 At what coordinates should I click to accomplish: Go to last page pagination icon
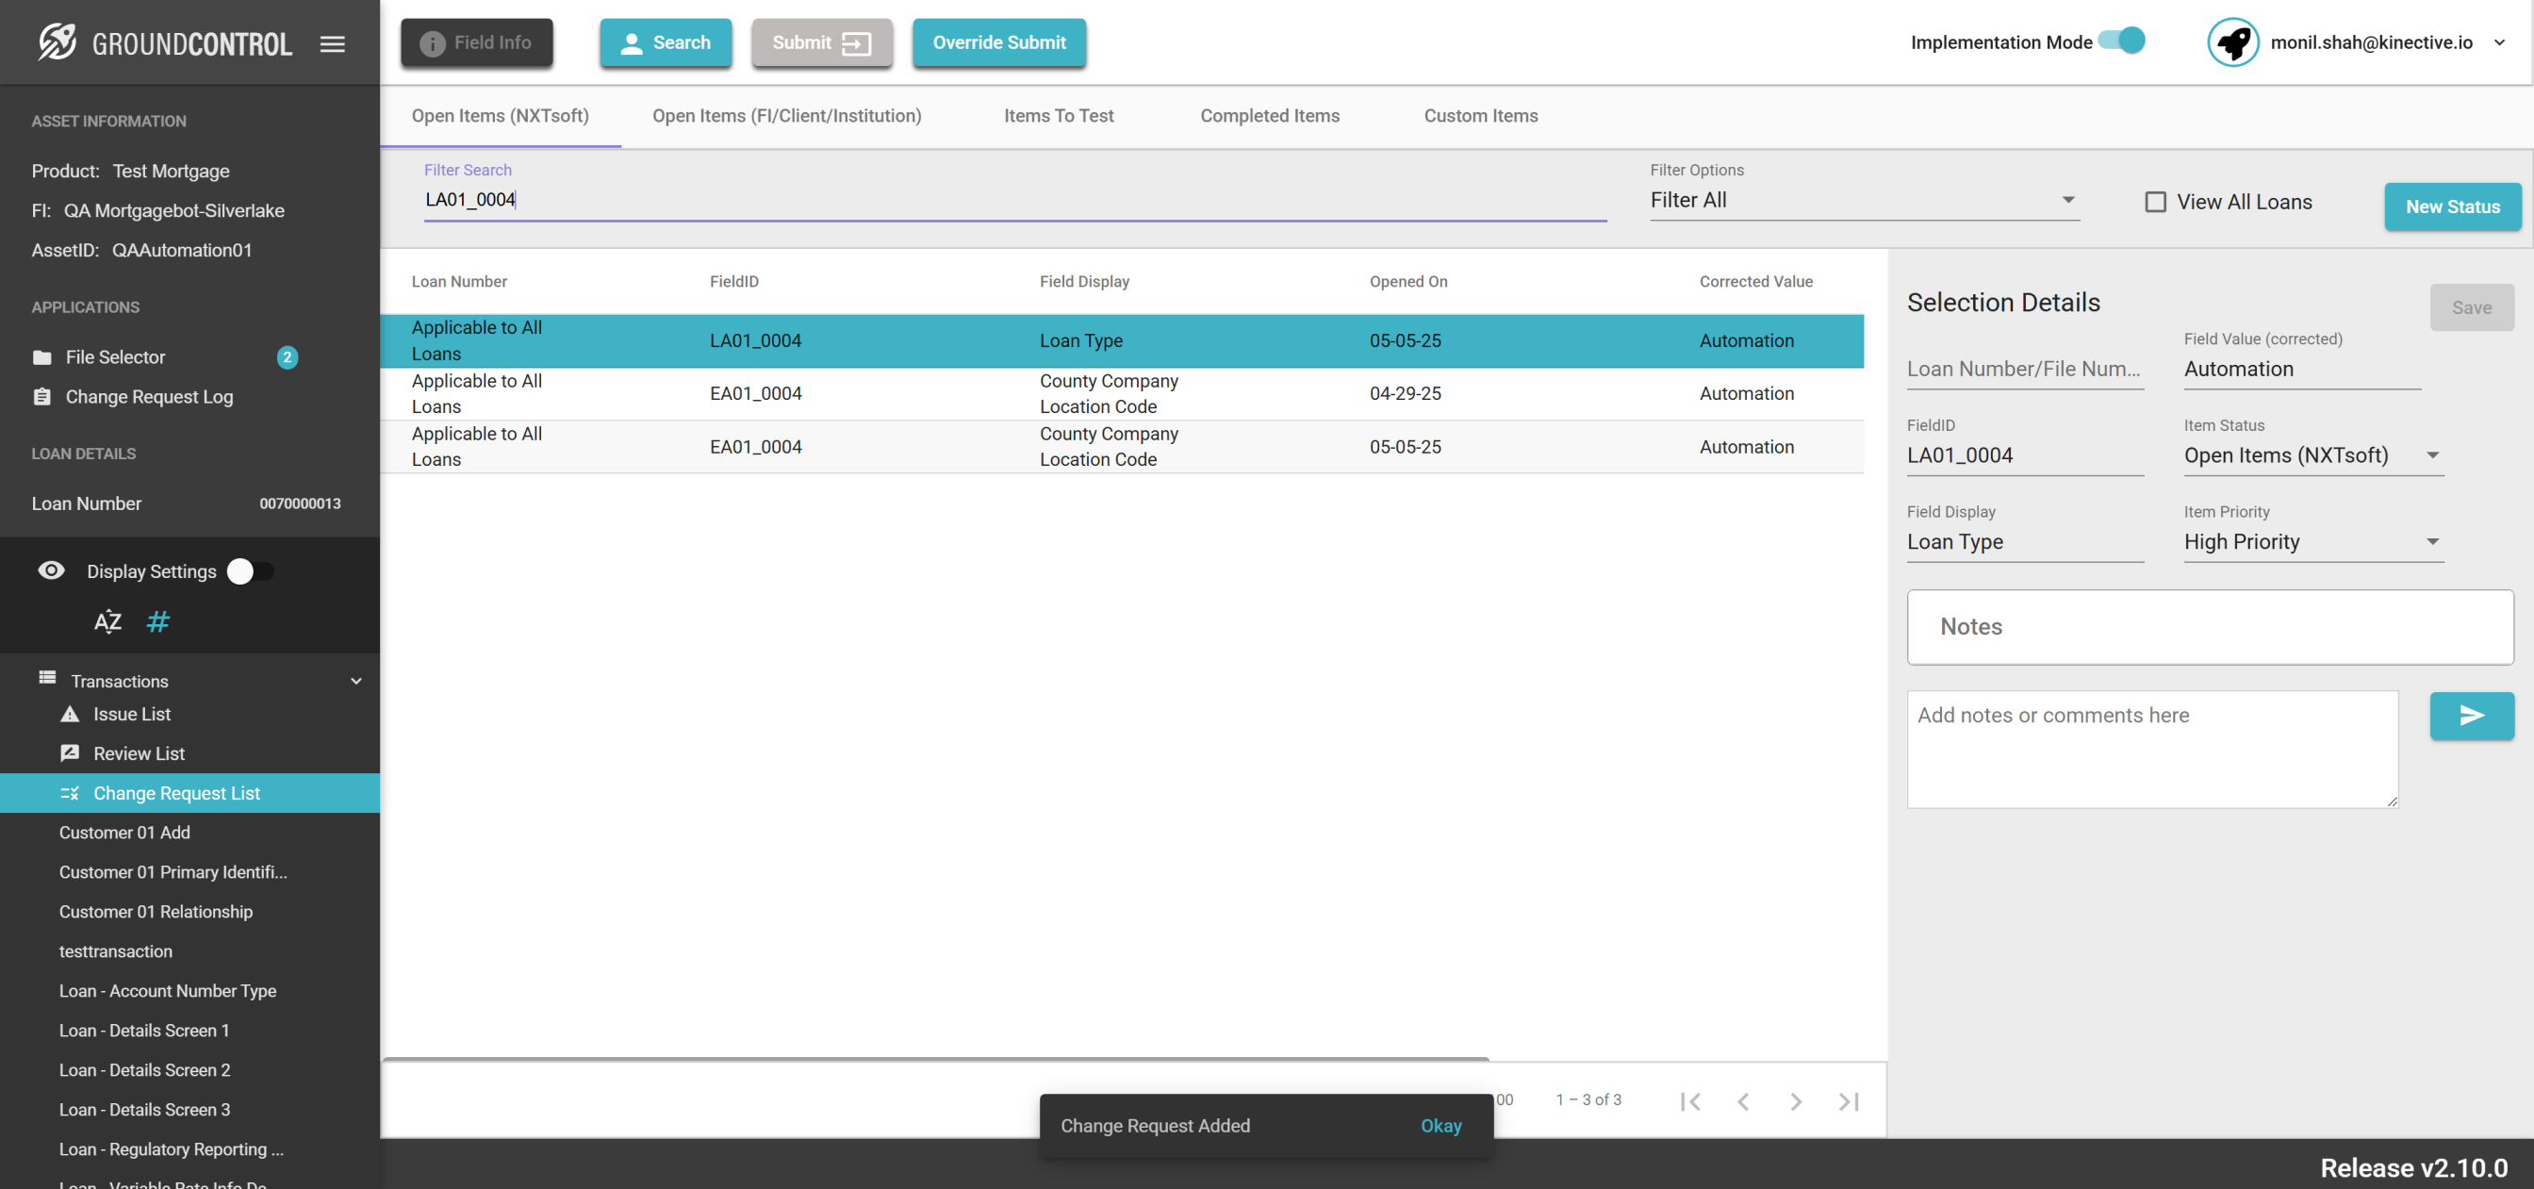click(1849, 1101)
